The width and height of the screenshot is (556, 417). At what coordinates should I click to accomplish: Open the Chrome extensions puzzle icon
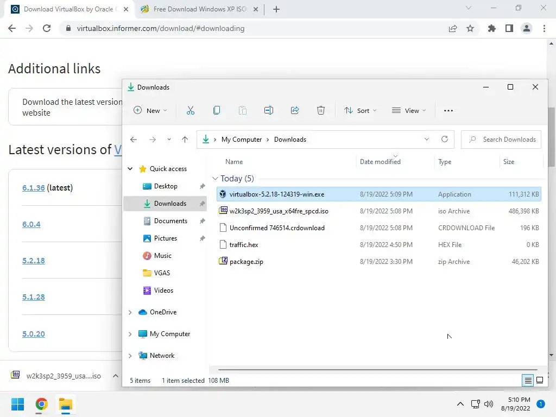coord(492,28)
